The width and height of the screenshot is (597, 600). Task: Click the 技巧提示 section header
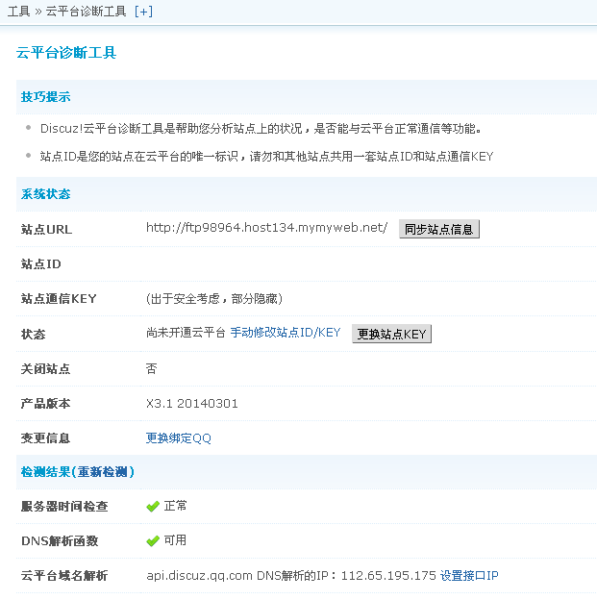pyautogui.click(x=45, y=97)
